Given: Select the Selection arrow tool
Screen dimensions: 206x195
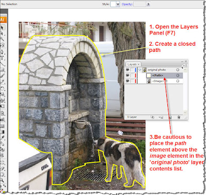Looking at the screenshot, I should (2, 27).
